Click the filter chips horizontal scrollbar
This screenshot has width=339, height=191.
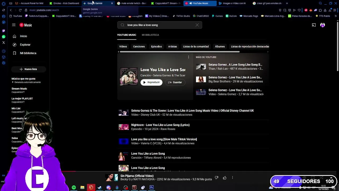tap(180, 52)
